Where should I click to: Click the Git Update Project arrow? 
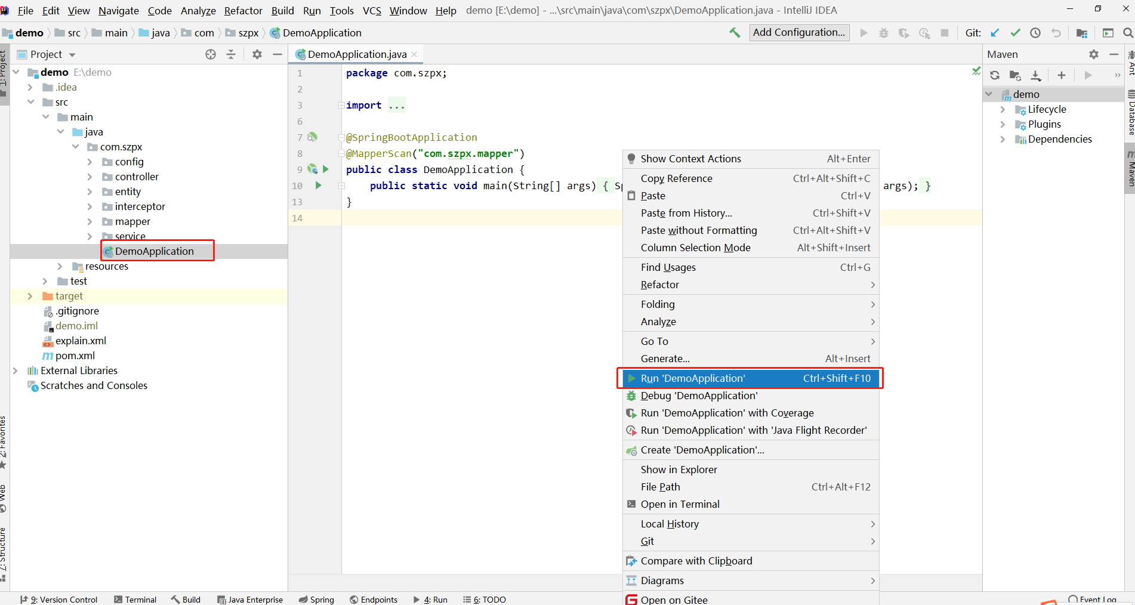point(995,33)
